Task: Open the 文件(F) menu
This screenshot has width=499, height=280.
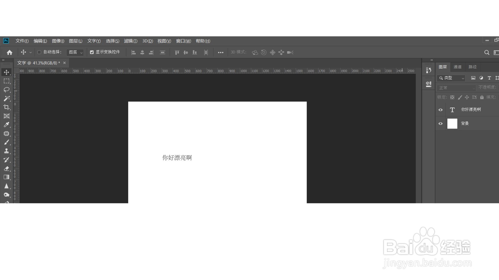Action: pos(22,41)
